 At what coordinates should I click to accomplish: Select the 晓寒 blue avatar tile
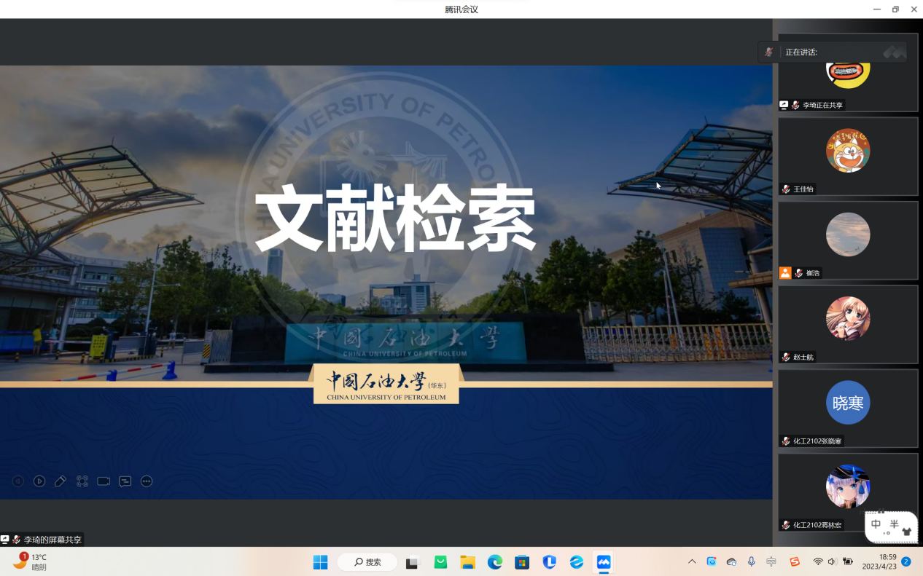(x=847, y=403)
